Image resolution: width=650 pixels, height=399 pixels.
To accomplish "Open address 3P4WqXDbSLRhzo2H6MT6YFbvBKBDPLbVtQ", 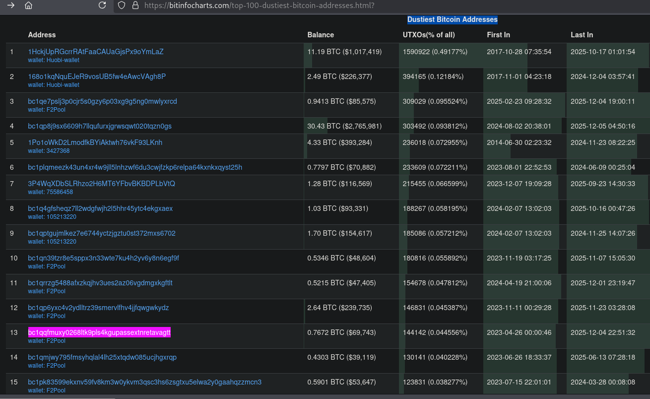I will [102, 183].
